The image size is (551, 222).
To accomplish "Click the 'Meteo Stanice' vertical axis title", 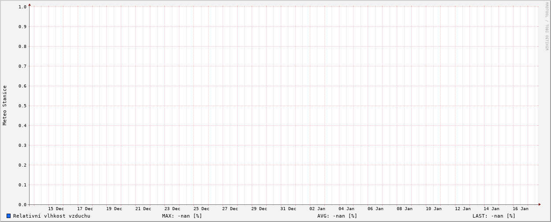I will coord(5,106).
